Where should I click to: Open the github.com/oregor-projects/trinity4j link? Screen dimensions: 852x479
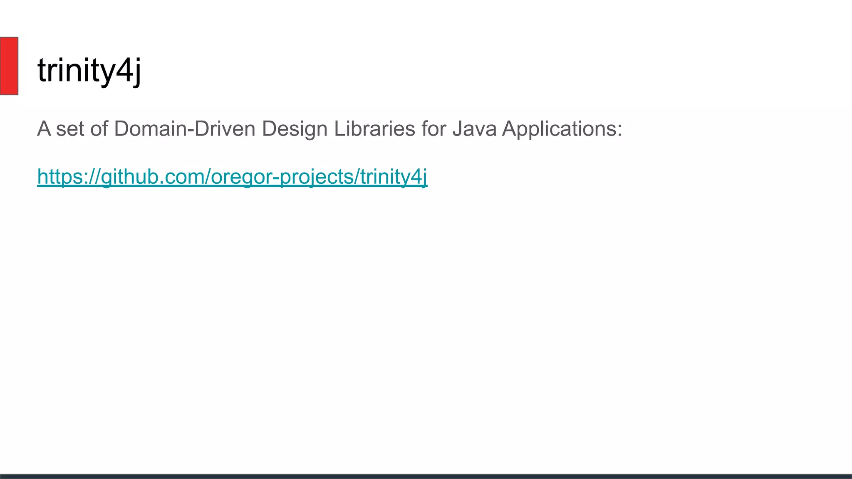[232, 177]
